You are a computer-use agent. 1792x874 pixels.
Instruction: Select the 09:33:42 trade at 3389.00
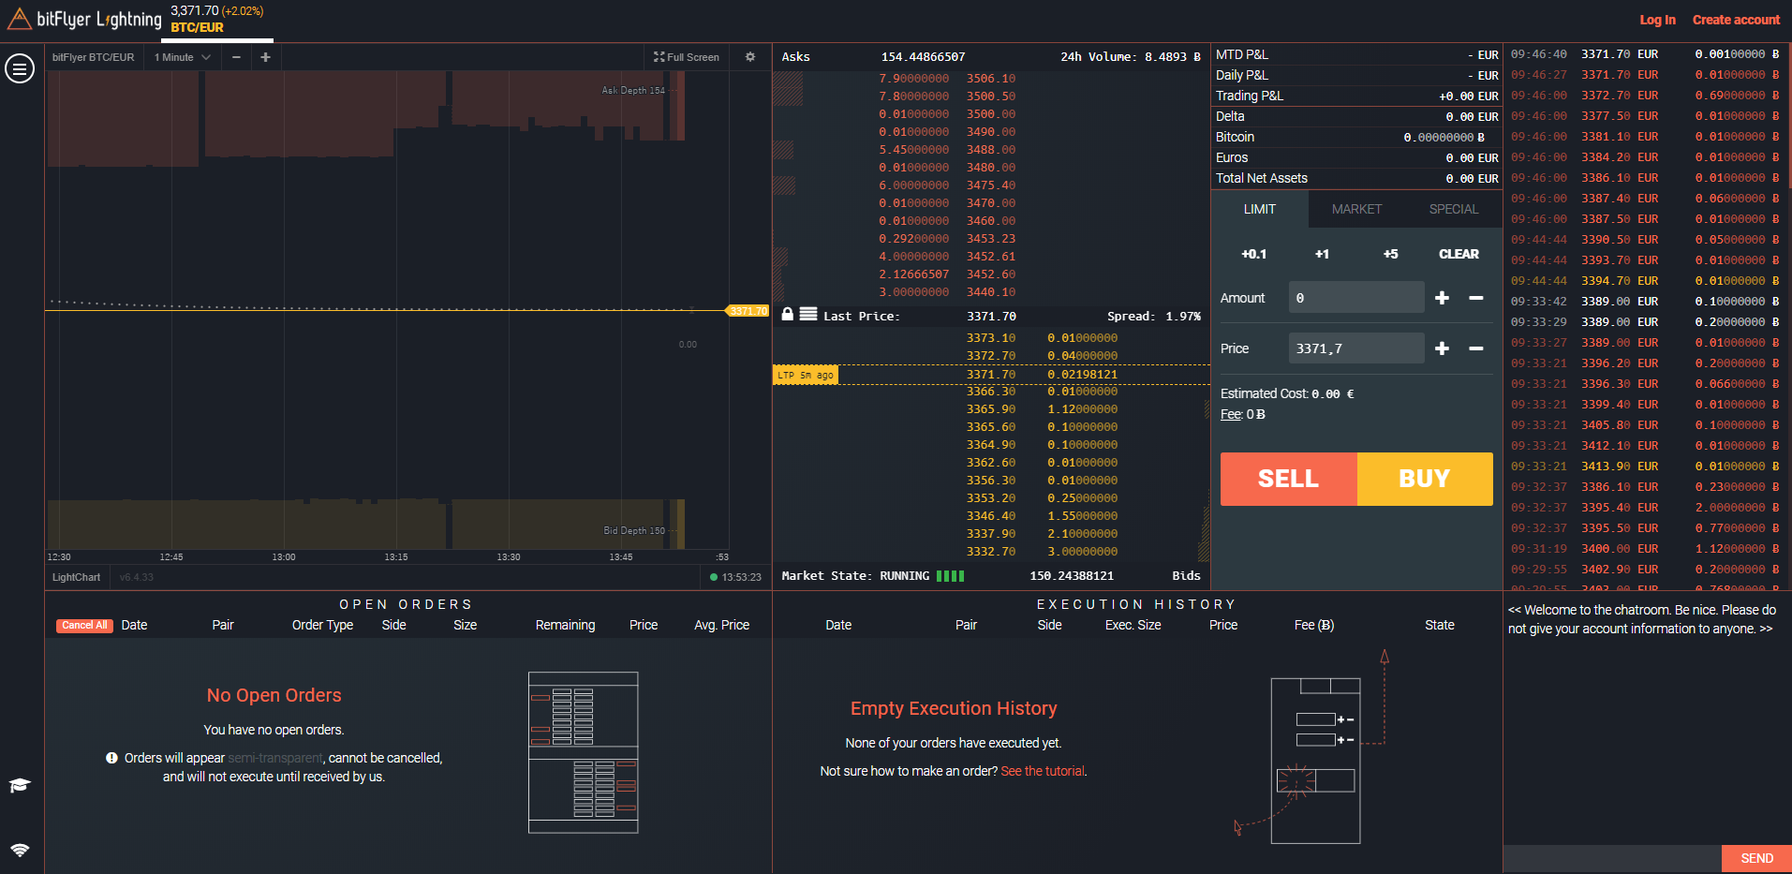pos(1646,302)
